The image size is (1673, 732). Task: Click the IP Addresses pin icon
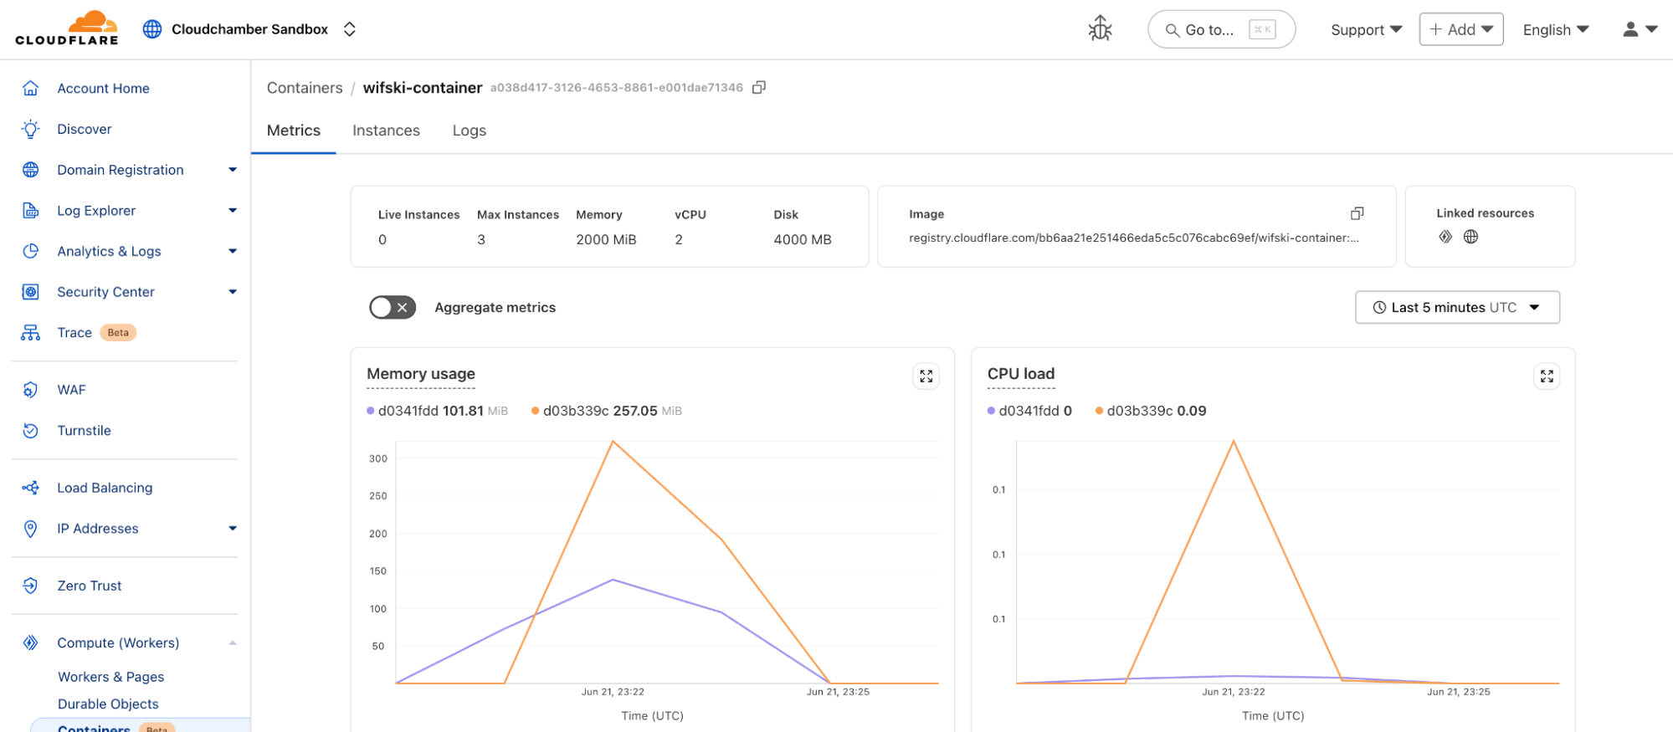[x=31, y=529]
